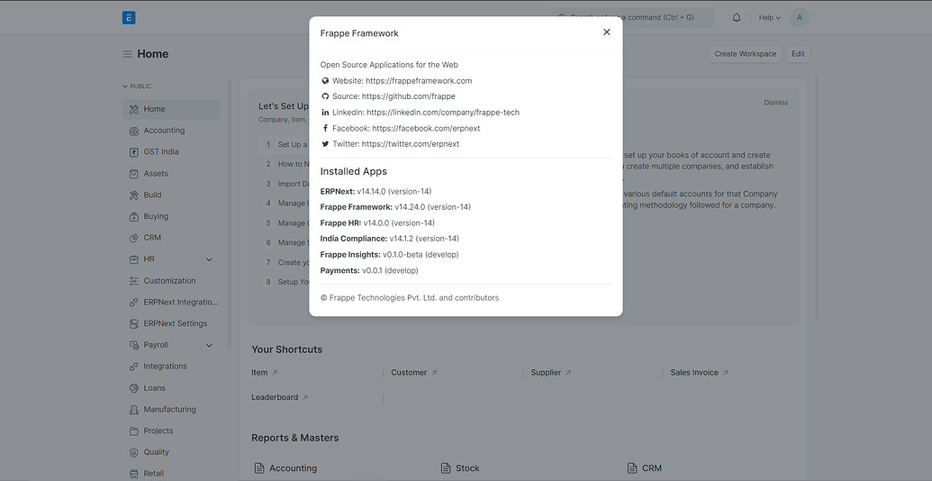Click the Payments v0.0.1 version text
The width and height of the screenshot is (932, 481).
(x=390, y=270)
